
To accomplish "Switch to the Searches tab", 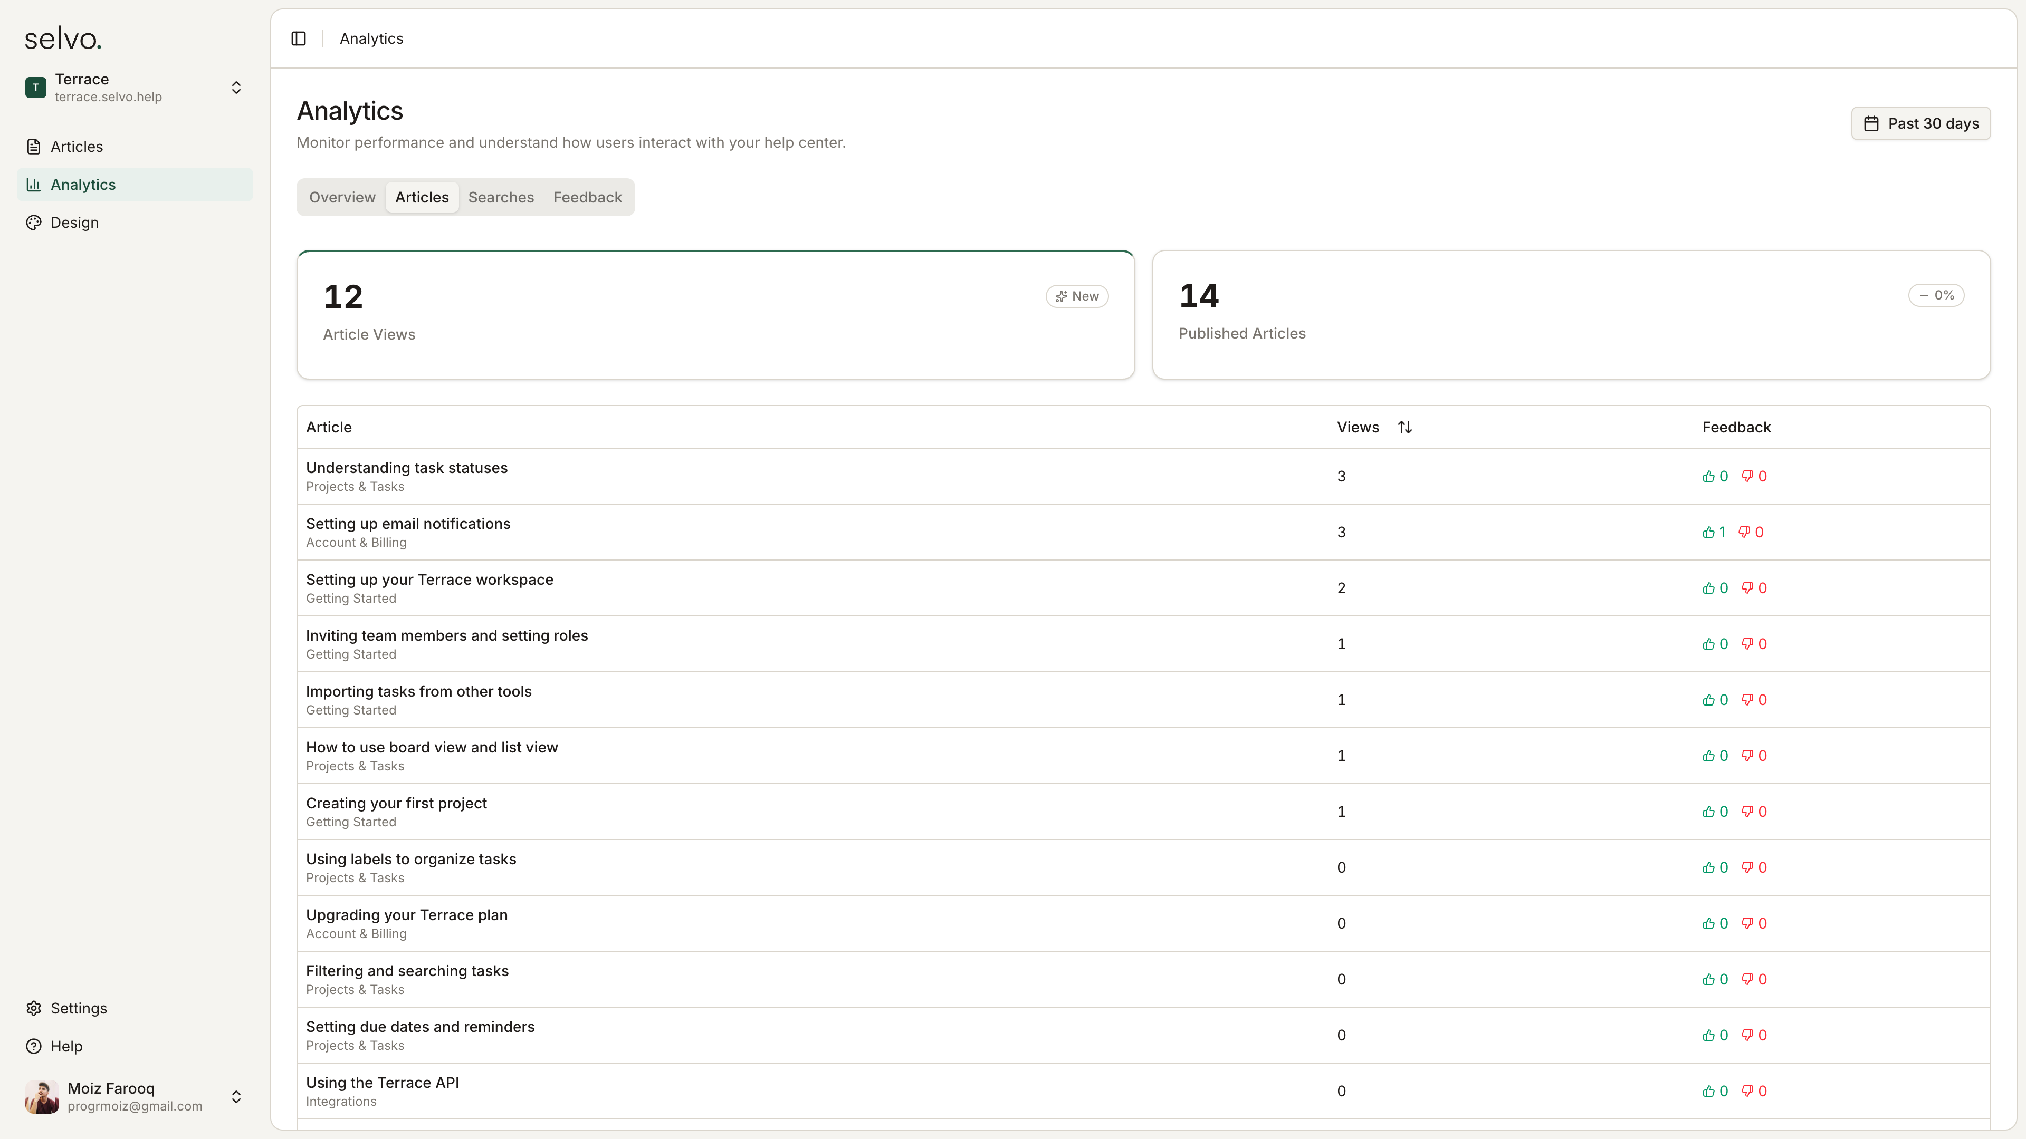I will click(501, 197).
